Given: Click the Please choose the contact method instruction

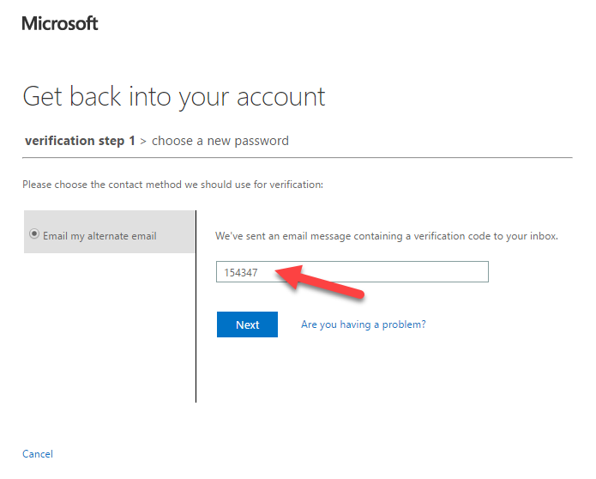Looking at the screenshot, I should 172,185.
